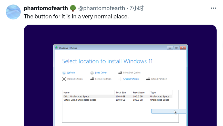Screen dimensions: 223x126
Task: Click the Extend Partition label
Action: pos(159,79)
